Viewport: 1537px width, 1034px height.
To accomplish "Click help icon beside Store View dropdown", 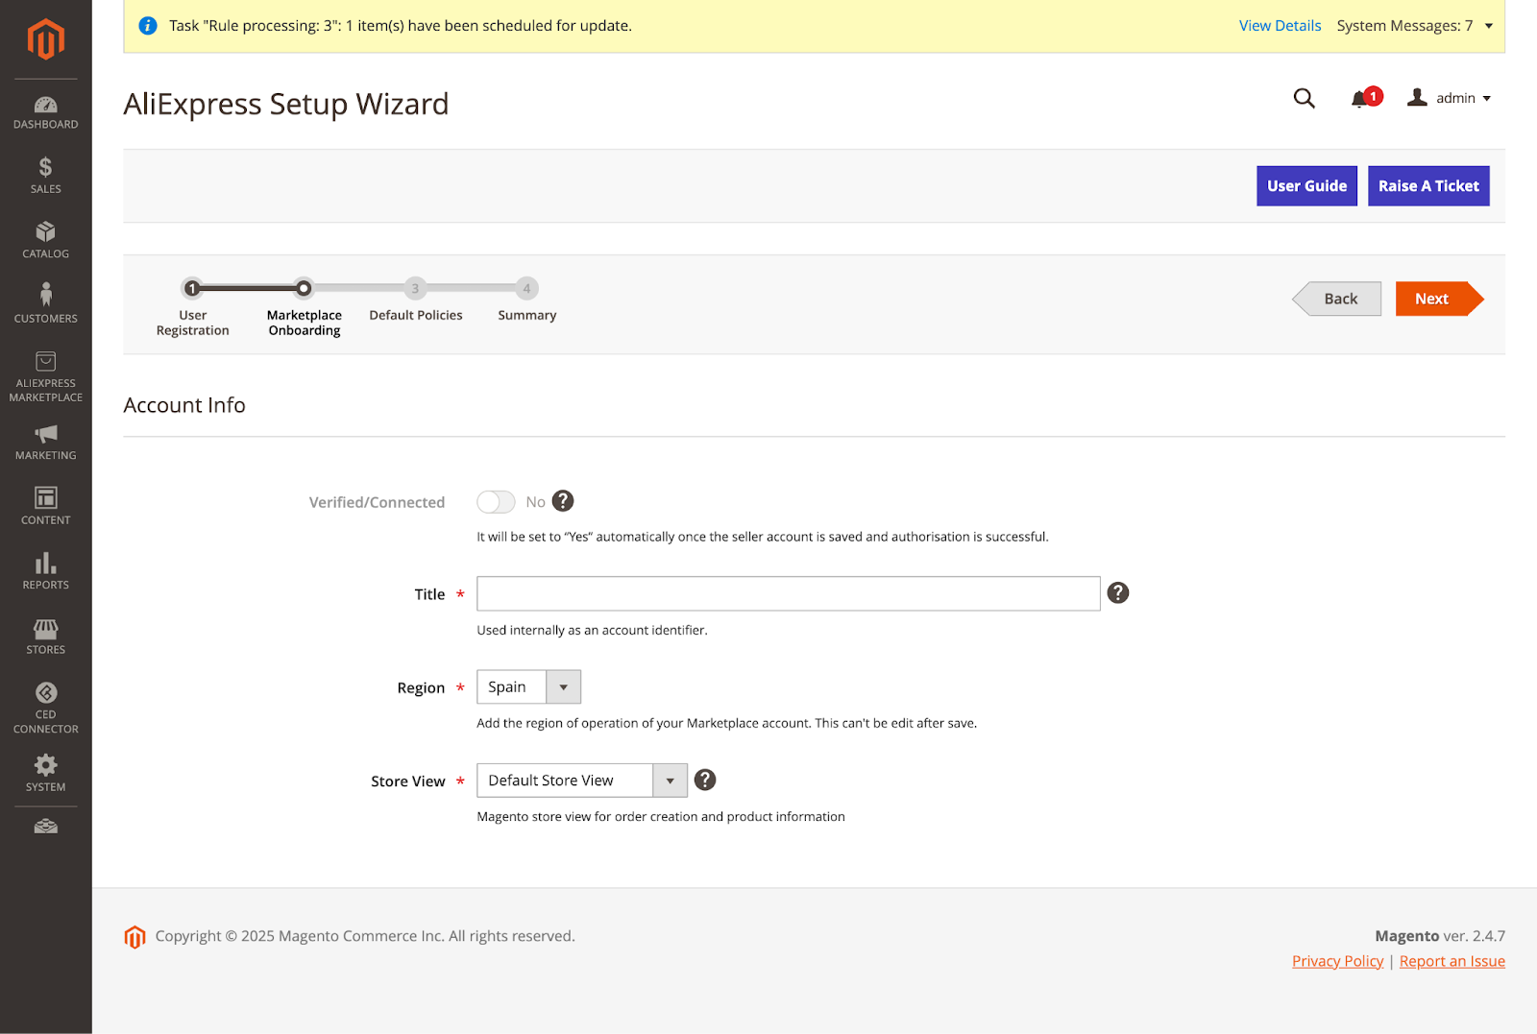I will coord(704,780).
